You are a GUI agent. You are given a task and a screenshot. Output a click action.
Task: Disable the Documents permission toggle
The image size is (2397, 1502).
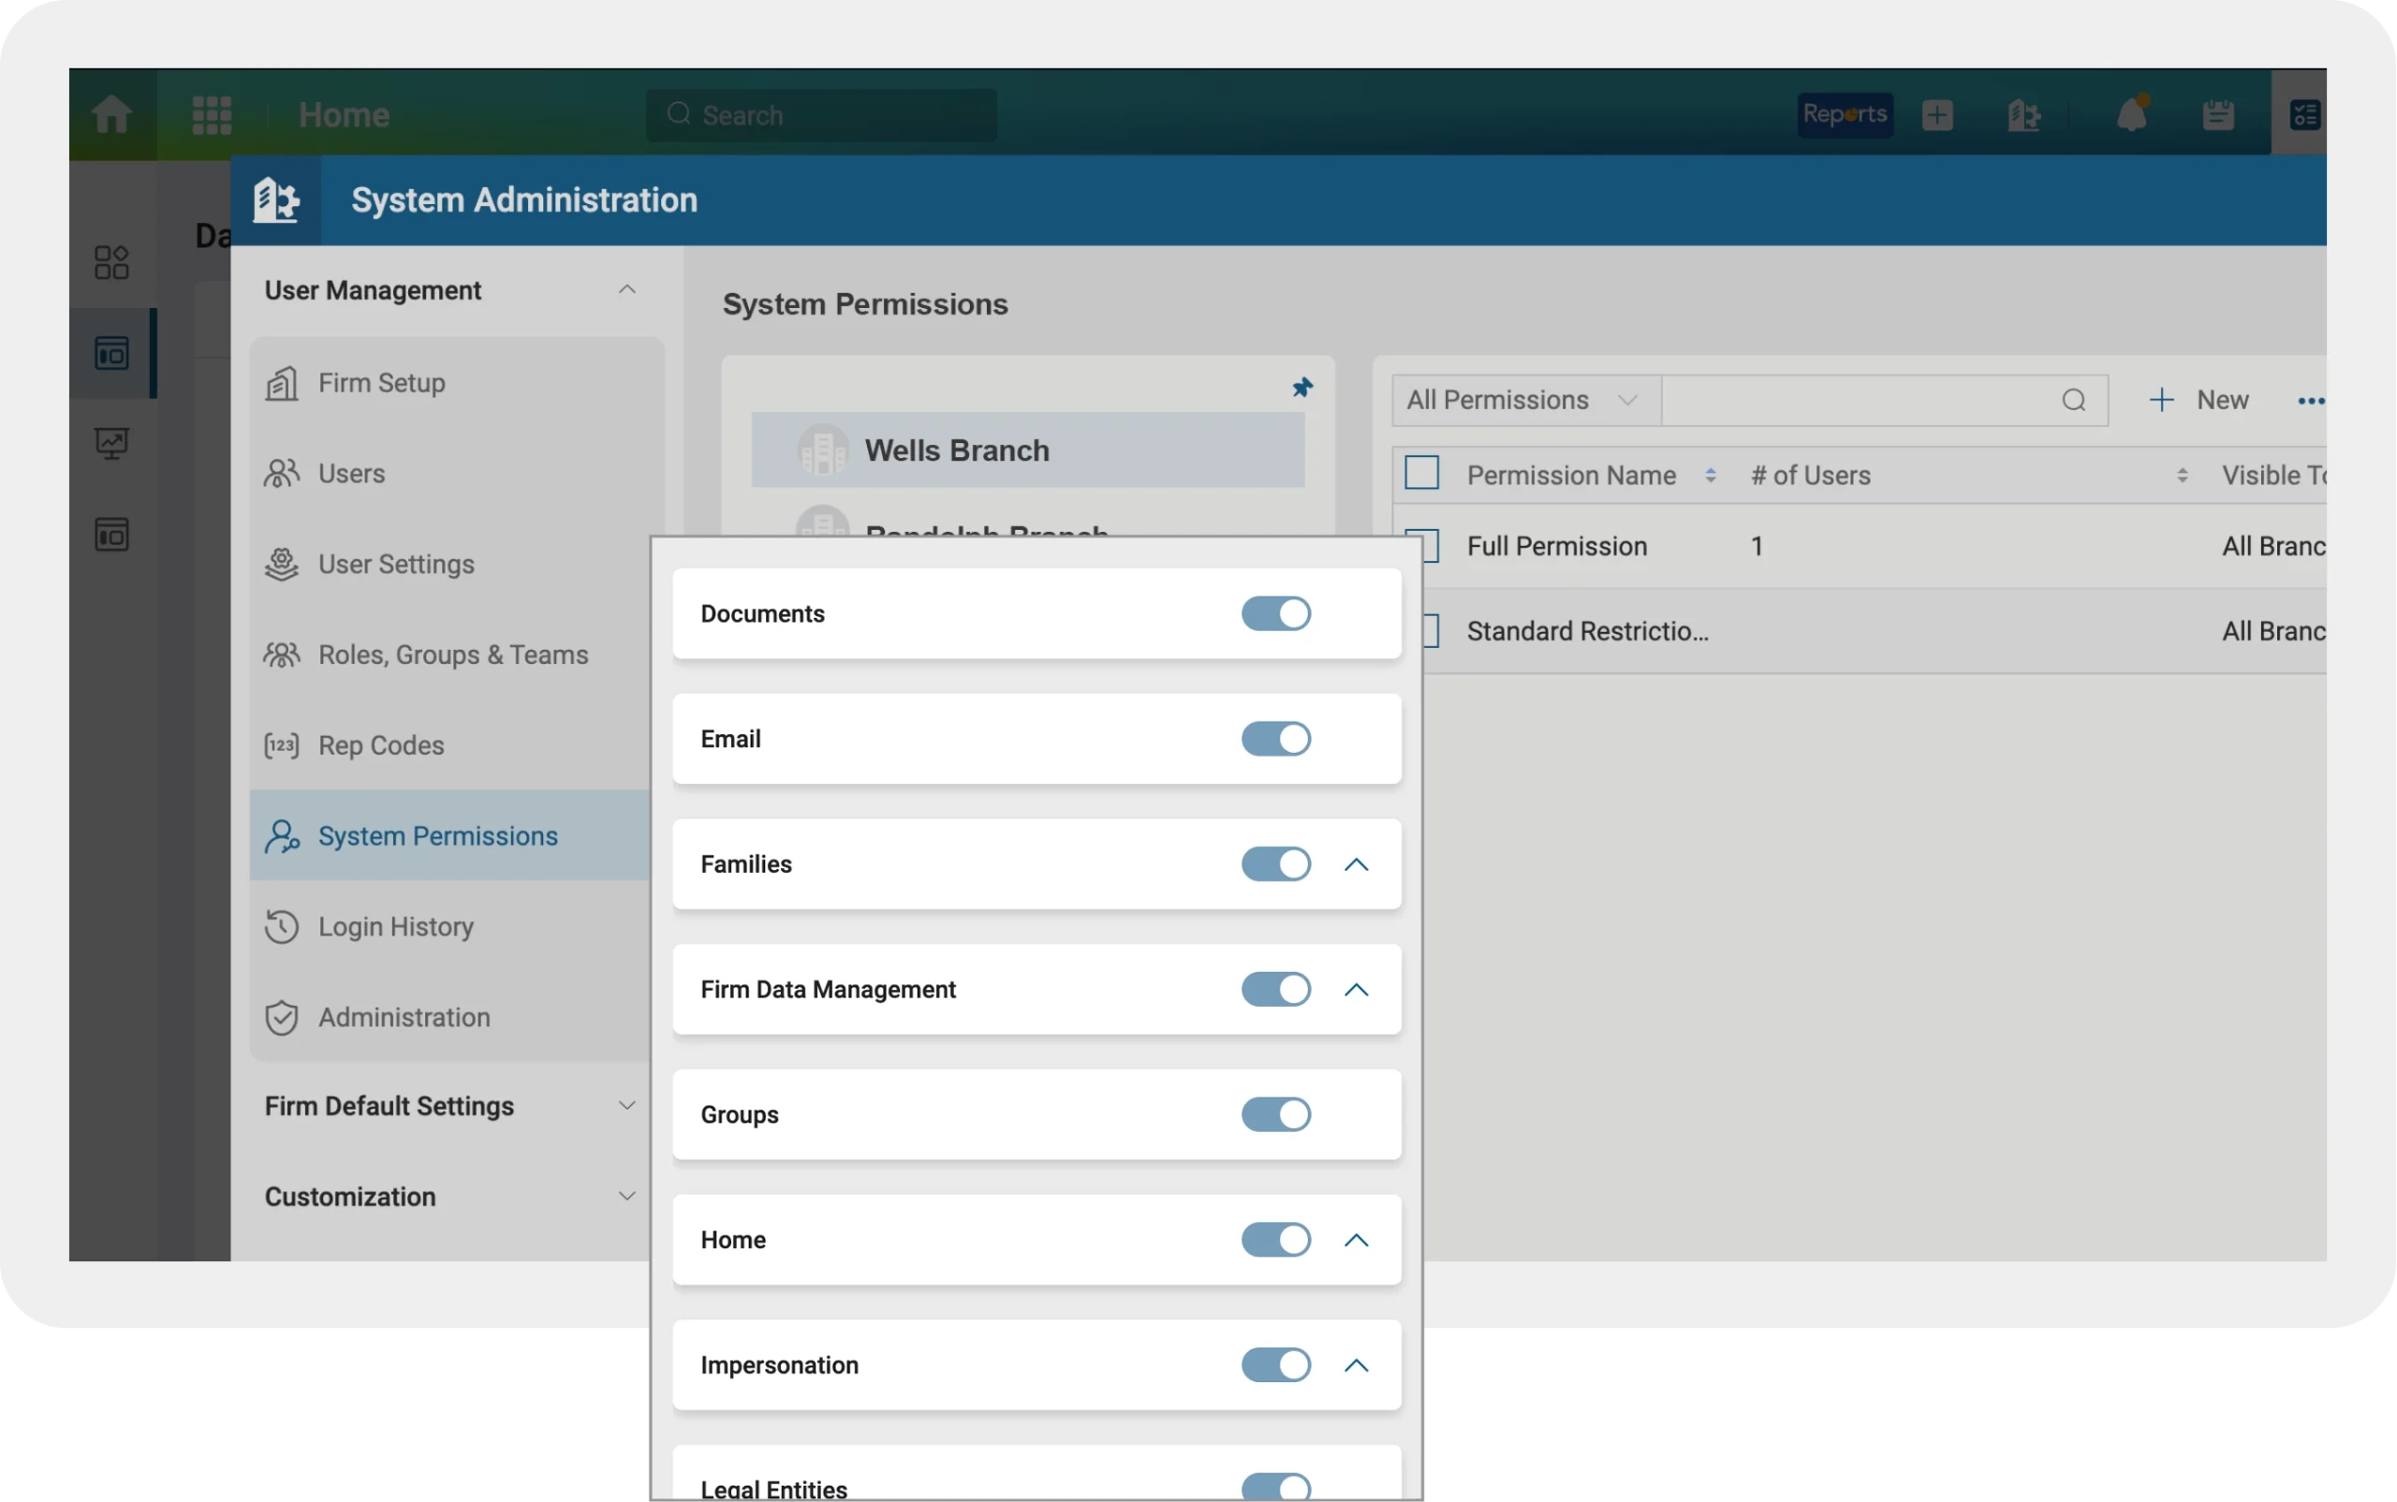(x=1276, y=613)
